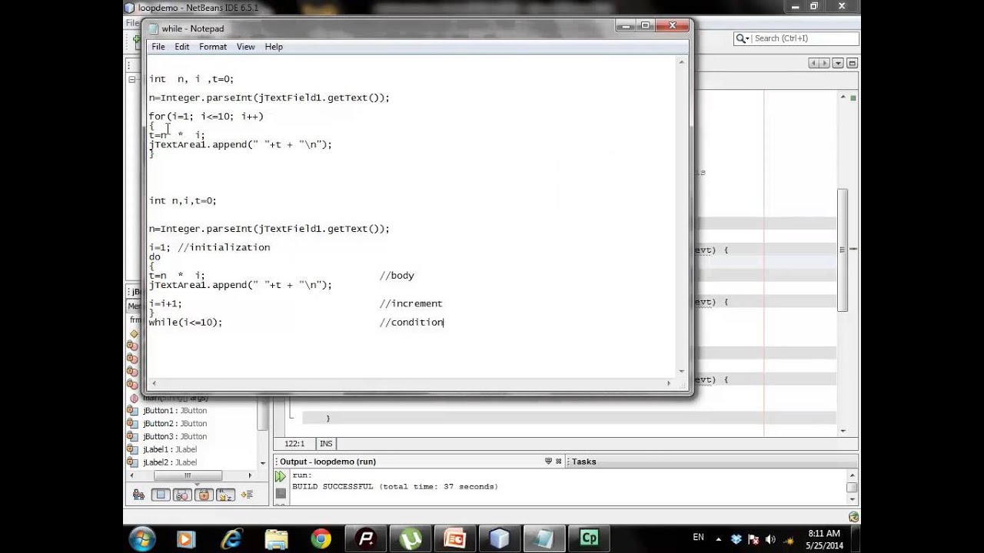Open the NetBeans search magnifier dropdown
Image resolution: width=984 pixels, height=553 pixels.
(742, 38)
